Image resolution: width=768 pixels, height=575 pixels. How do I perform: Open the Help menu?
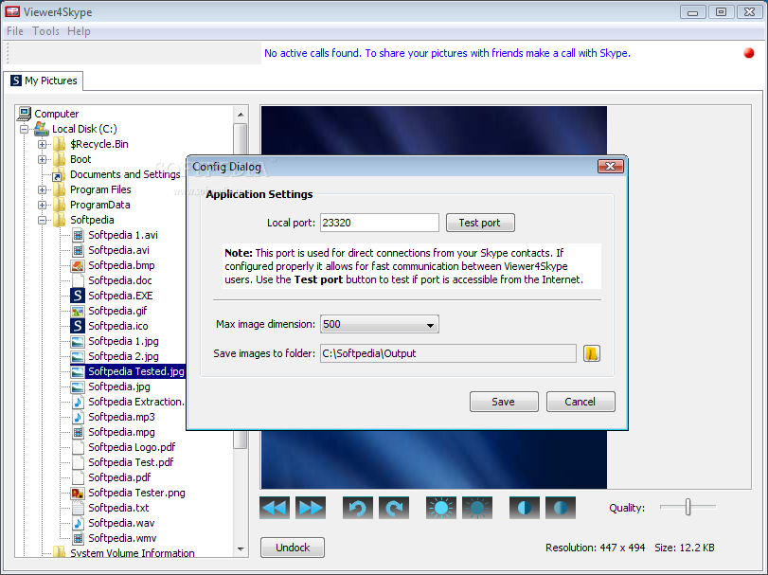[x=79, y=31]
